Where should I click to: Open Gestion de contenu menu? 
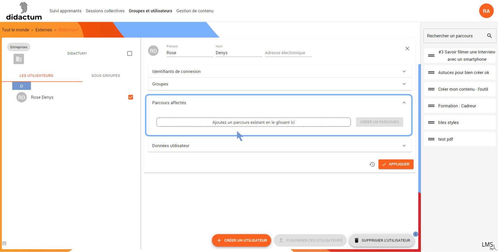195,11
